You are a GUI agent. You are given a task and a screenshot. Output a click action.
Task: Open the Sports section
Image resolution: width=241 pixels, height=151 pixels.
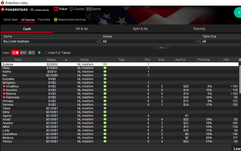[94, 9]
